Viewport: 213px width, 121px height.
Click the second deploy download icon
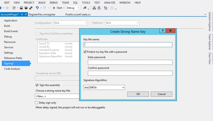click(x=99, y=8)
